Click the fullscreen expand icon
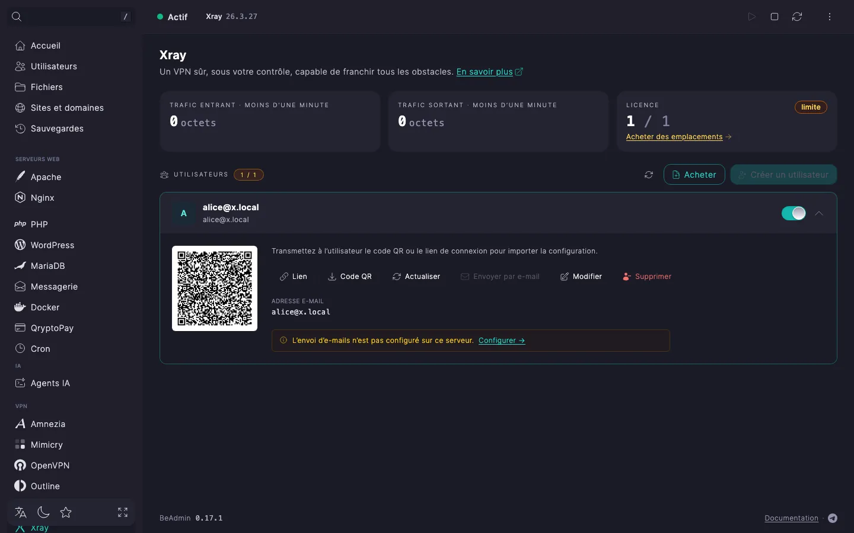 pyautogui.click(x=123, y=512)
